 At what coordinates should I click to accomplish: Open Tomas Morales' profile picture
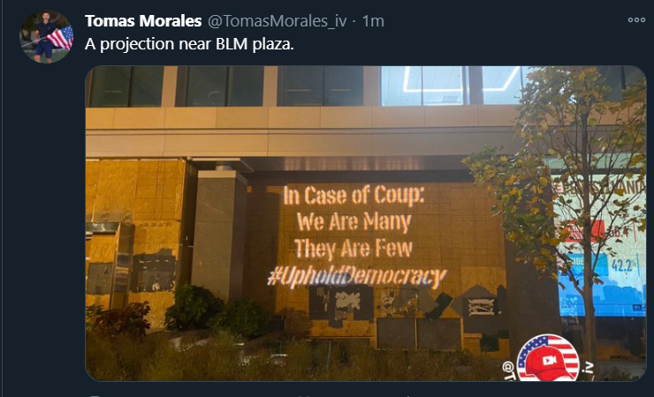point(46,37)
